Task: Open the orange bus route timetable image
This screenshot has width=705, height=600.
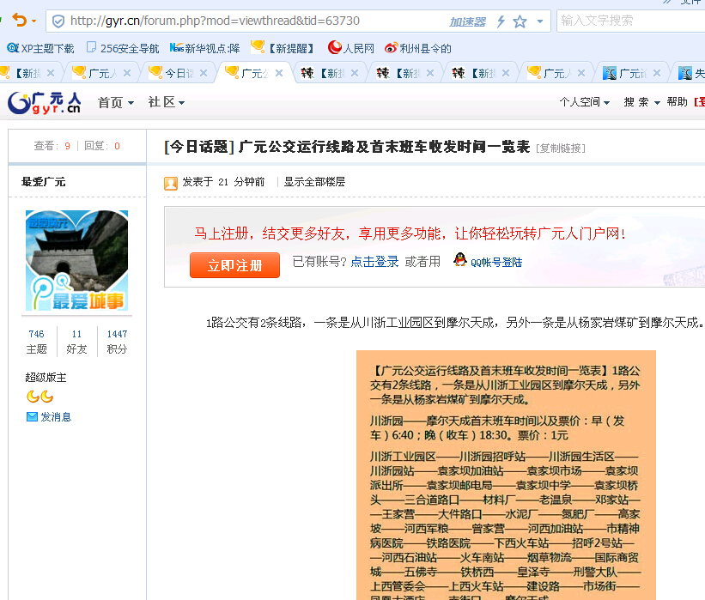Action: point(507,475)
